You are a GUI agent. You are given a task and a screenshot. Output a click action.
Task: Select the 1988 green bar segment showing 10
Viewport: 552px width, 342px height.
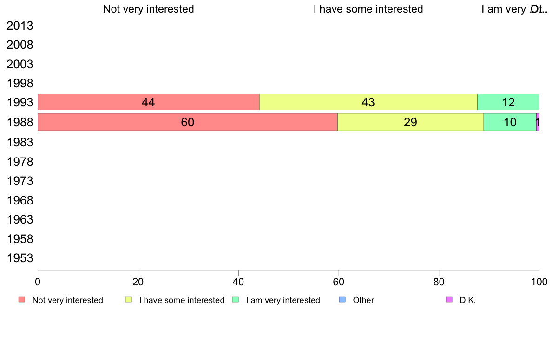click(x=510, y=122)
